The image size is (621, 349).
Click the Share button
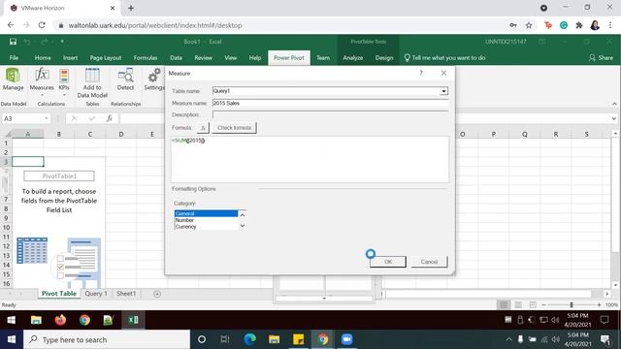coord(601,58)
